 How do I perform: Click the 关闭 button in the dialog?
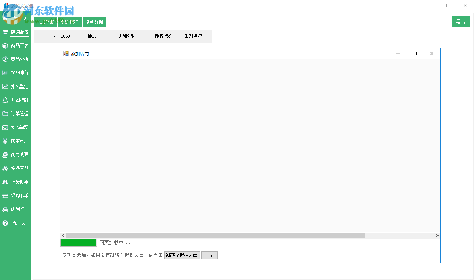pos(209,255)
